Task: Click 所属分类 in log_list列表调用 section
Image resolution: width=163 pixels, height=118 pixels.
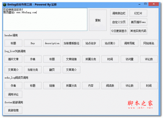Action: click(x=91, y=59)
